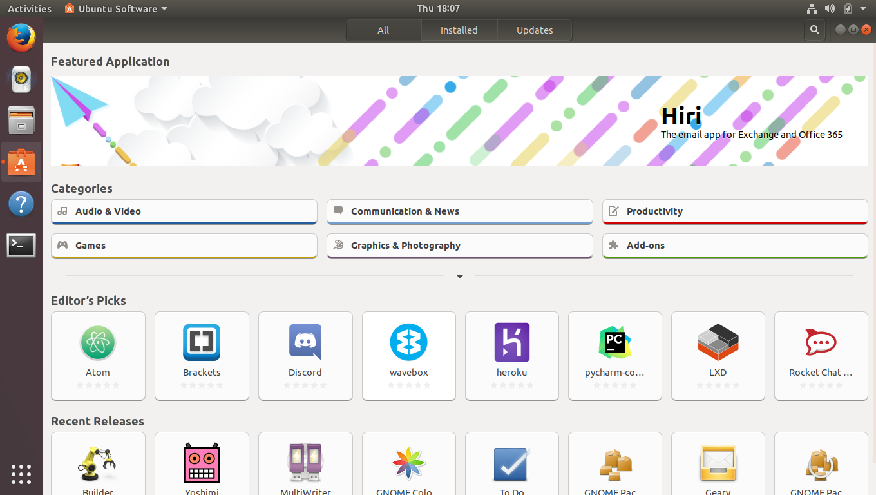Open the Activities overview

[30, 8]
